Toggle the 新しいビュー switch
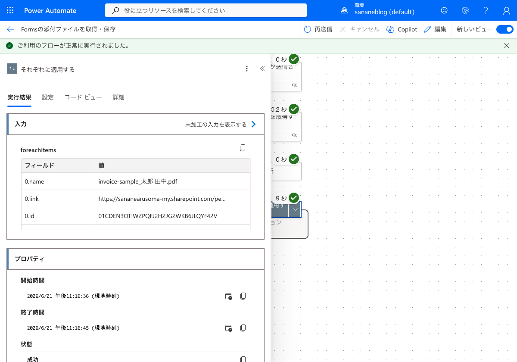Image resolution: width=517 pixels, height=362 pixels. 505,29
